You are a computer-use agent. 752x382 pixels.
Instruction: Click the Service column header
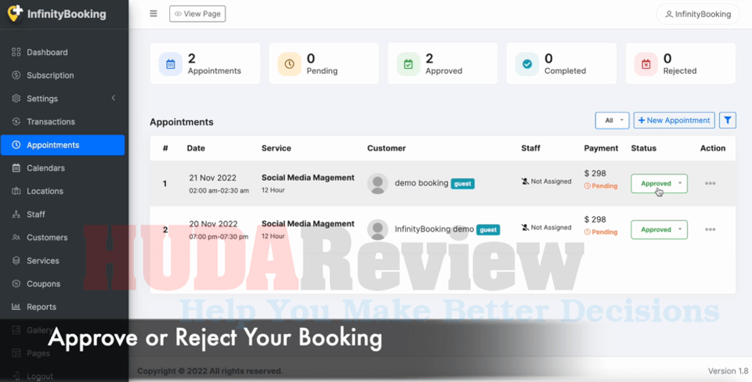(x=277, y=148)
